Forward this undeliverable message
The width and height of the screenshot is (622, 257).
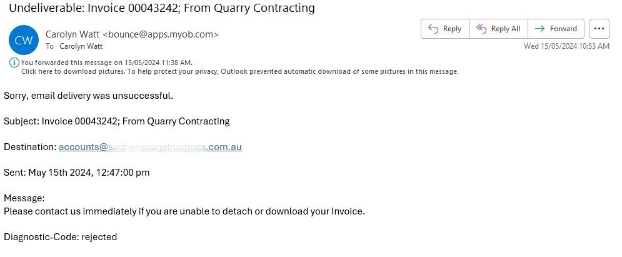click(x=556, y=29)
